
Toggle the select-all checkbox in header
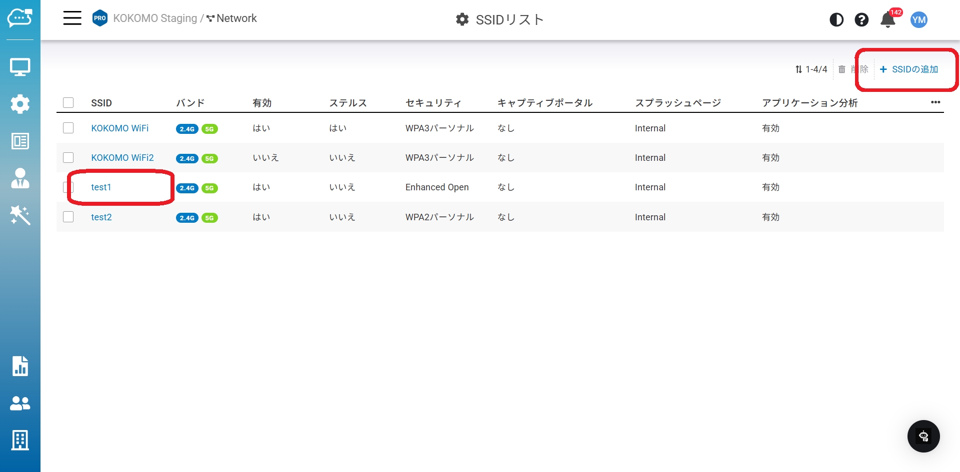click(x=68, y=103)
